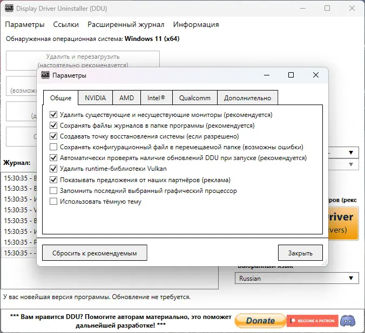The width and height of the screenshot is (365, 333).
Task: Switch to the Общие tab
Action: 60,98
